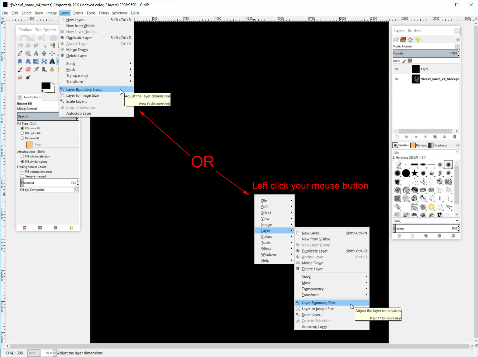Open Bucket Fill Mode dropdown in Tool Options
The width and height of the screenshot is (478, 357).
tap(42, 109)
